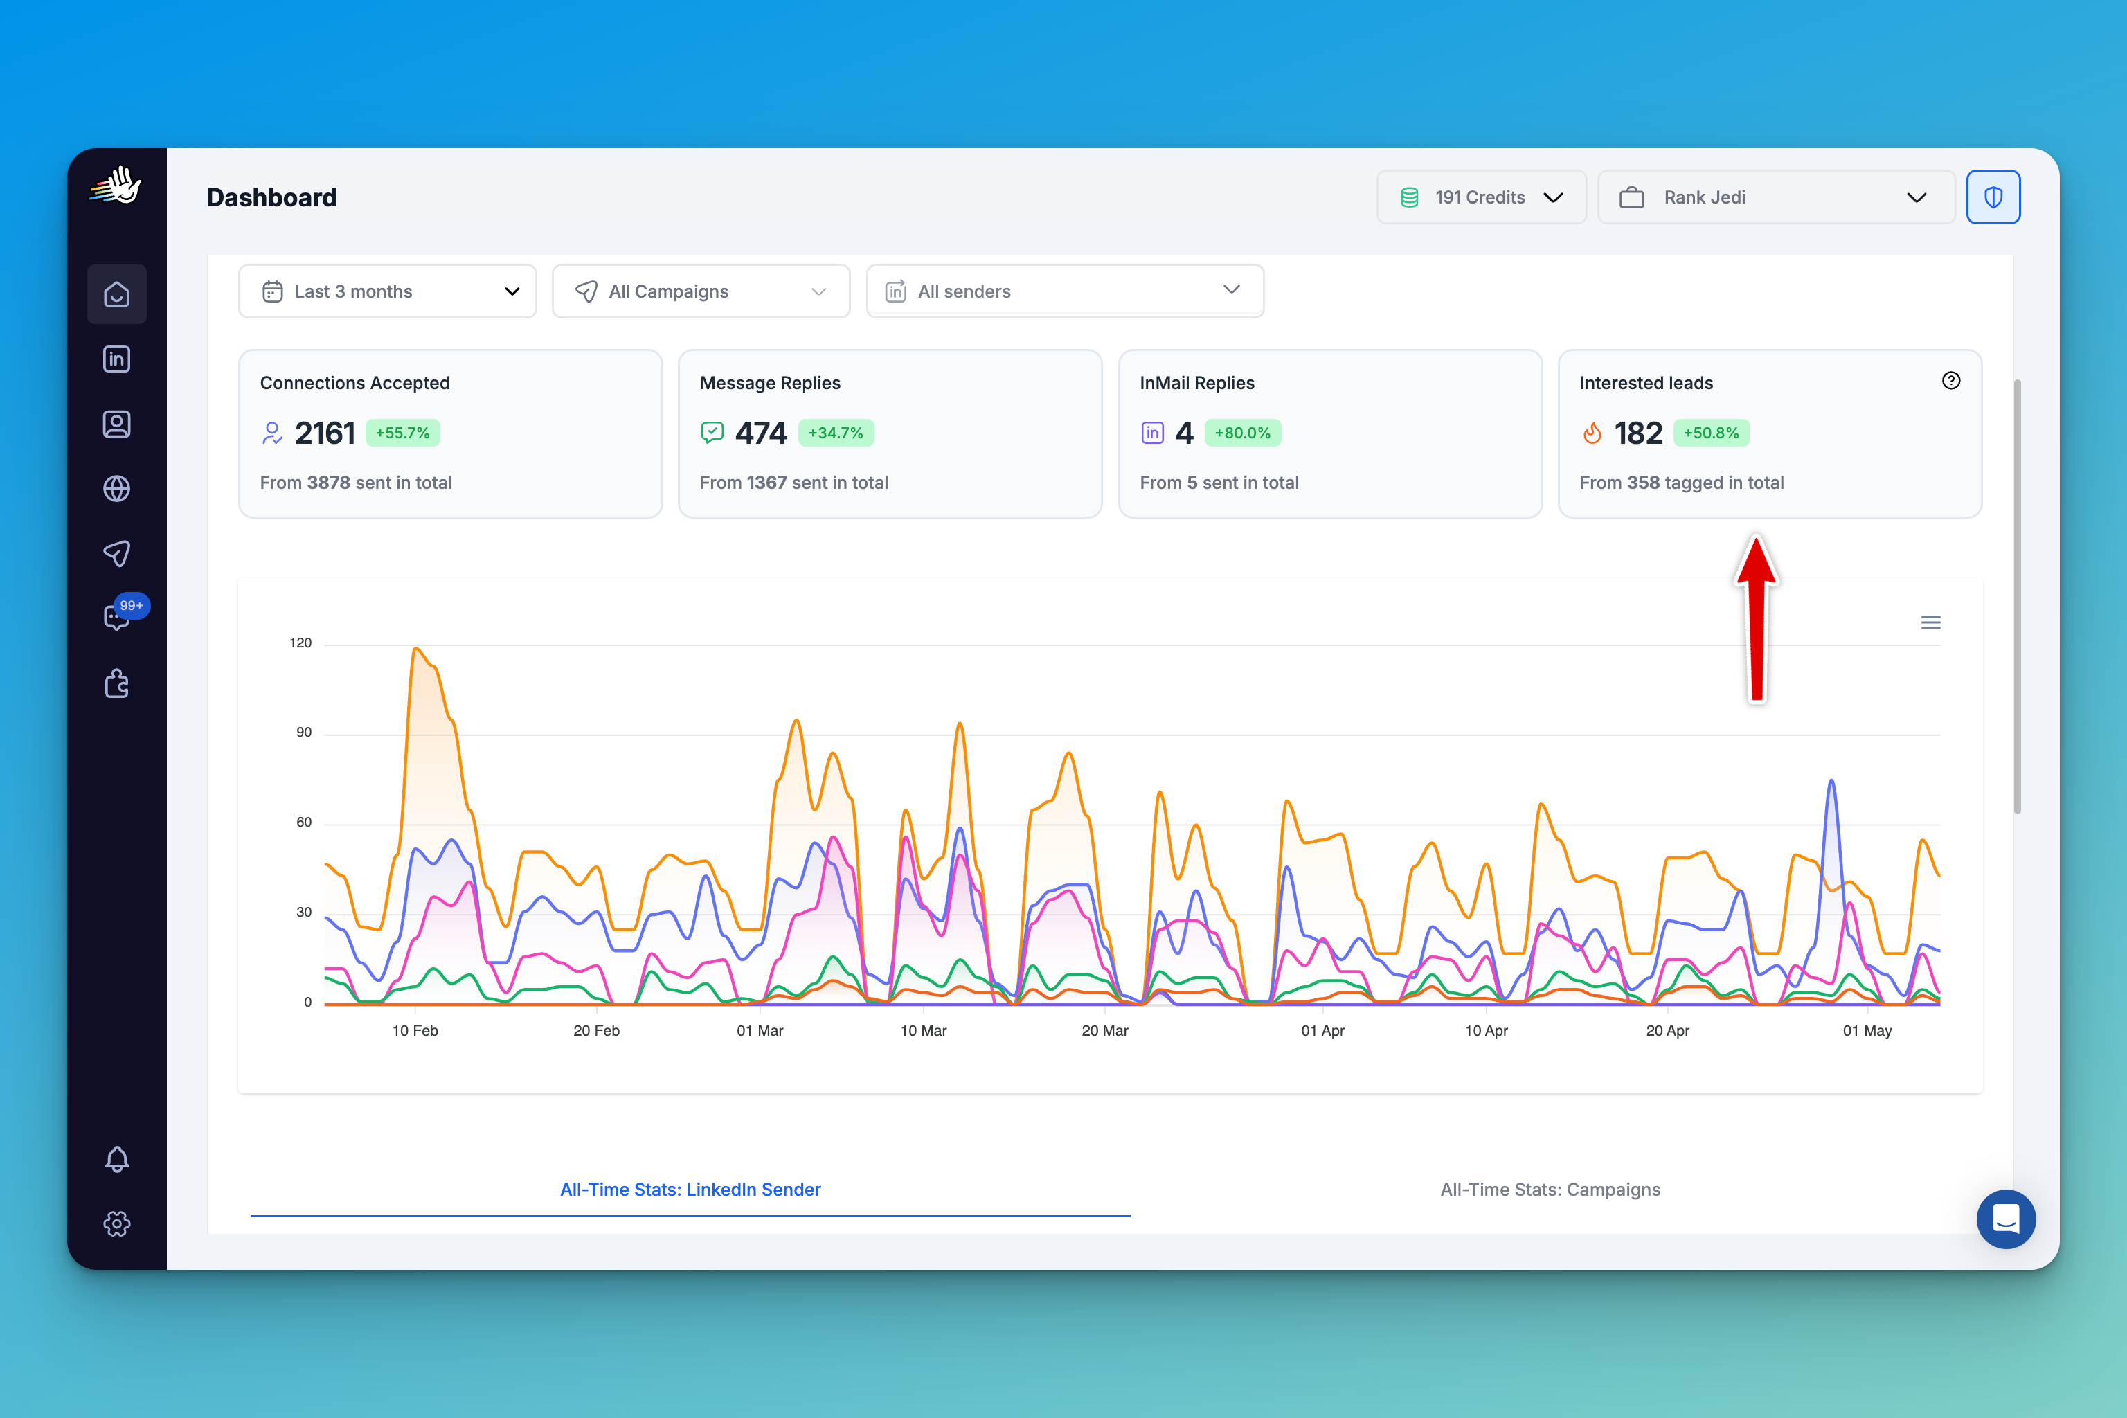Click the 20 Feb chart axis label
The height and width of the screenshot is (1418, 2127).
tap(596, 1031)
